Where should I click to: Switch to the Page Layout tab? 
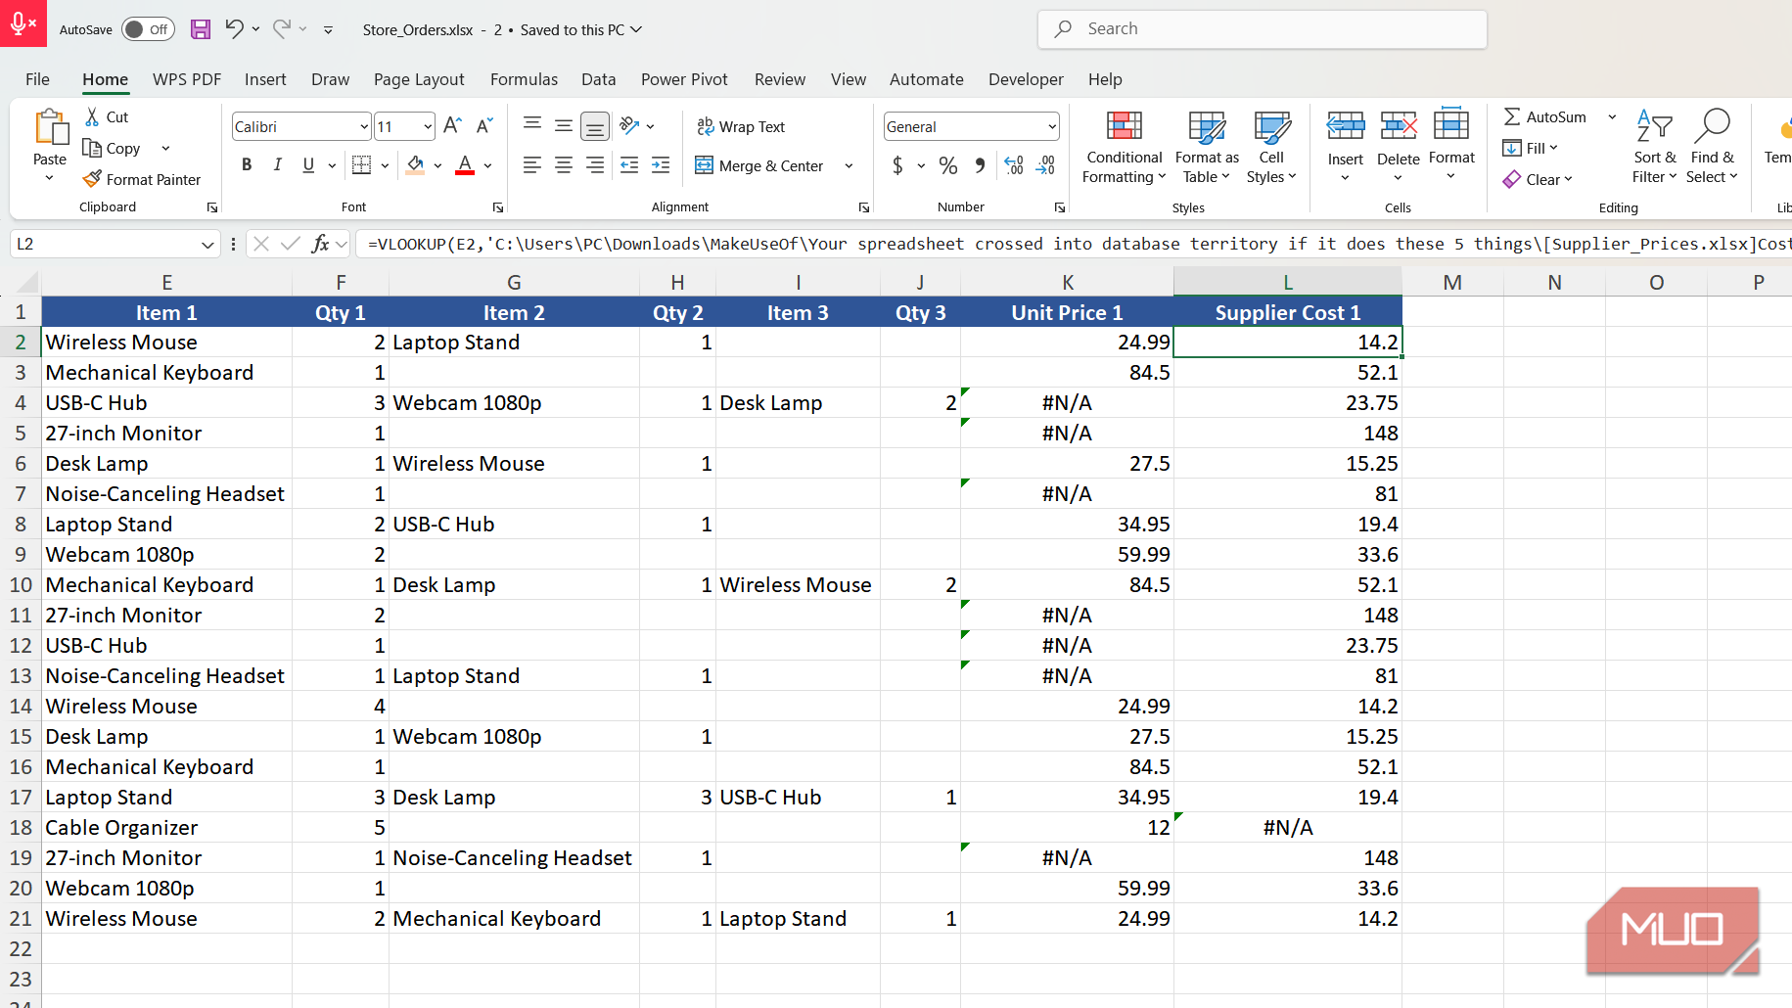[x=419, y=79]
